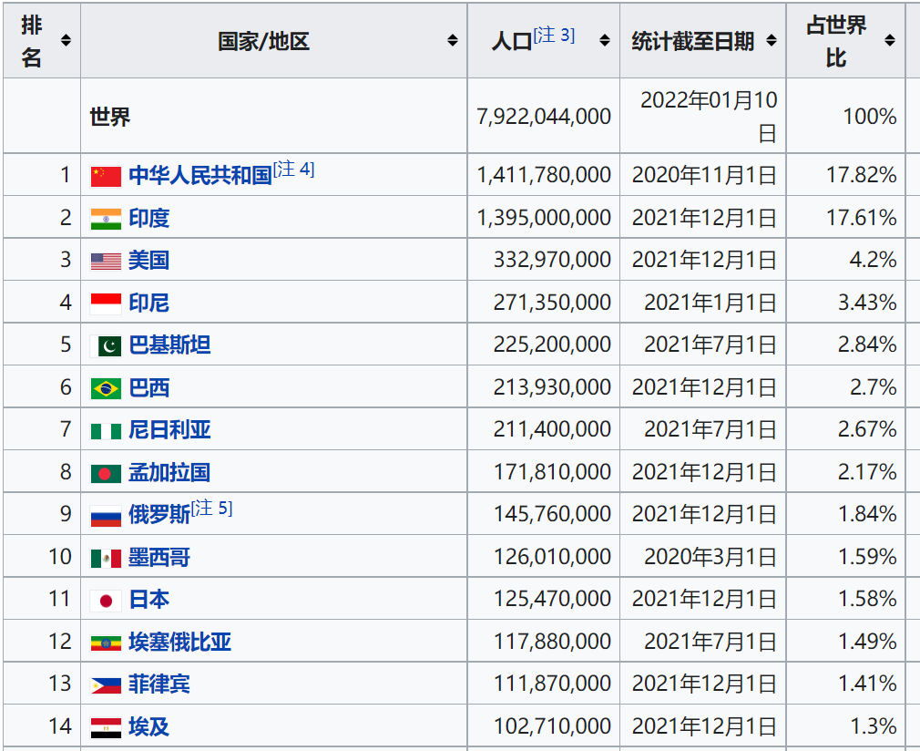The height and width of the screenshot is (751, 920).
Task: Click the United States flag icon
Action: (107, 262)
